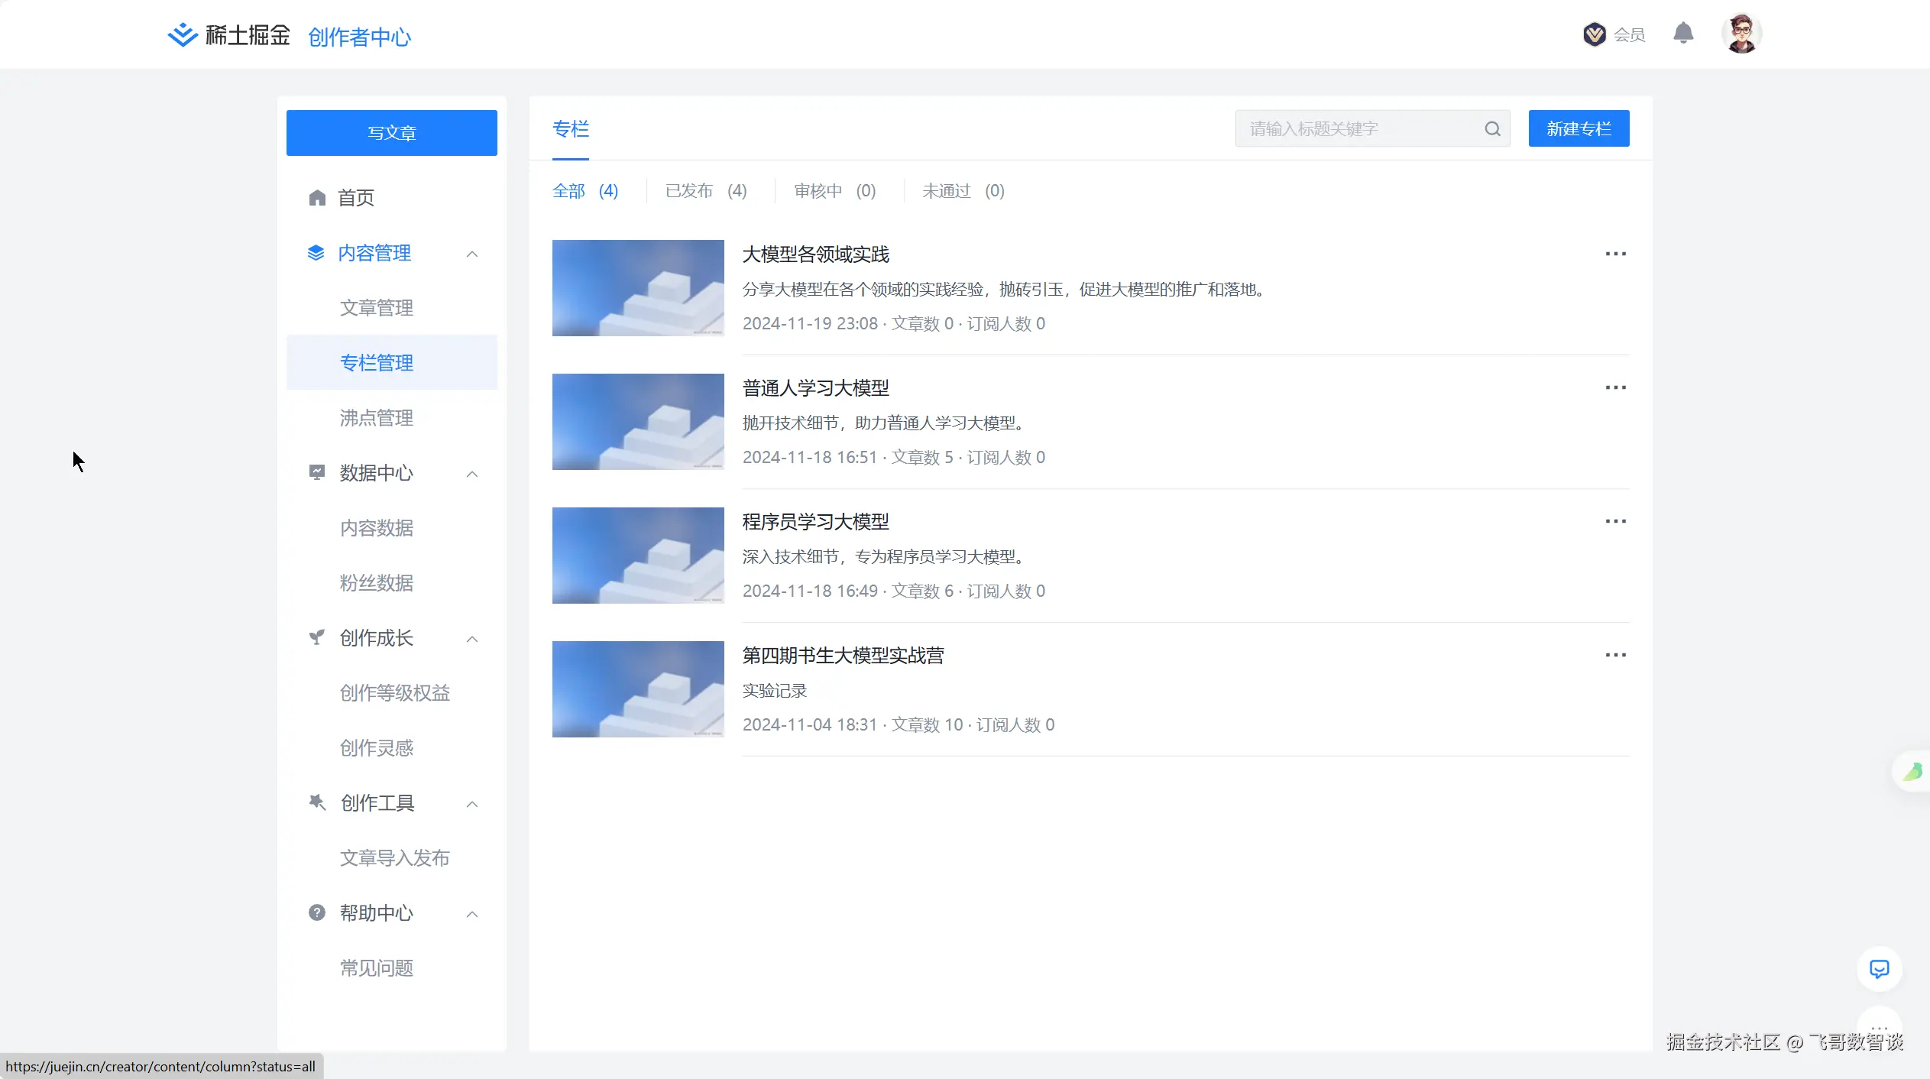1930x1079 pixels.
Task: Click the user avatar in top right
Action: pyautogui.click(x=1743, y=34)
